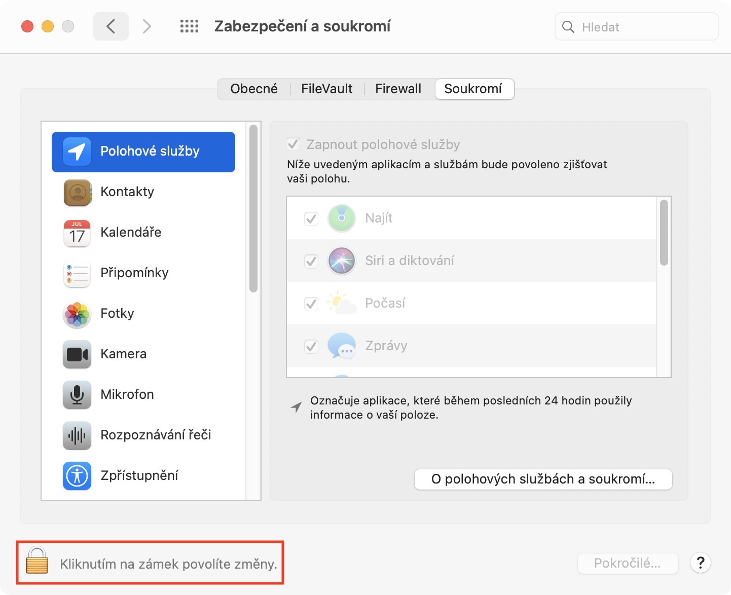Image resolution: width=731 pixels, height=595 pixels.
Task: Click the app list scrollbar
Action: pos(664,233)
